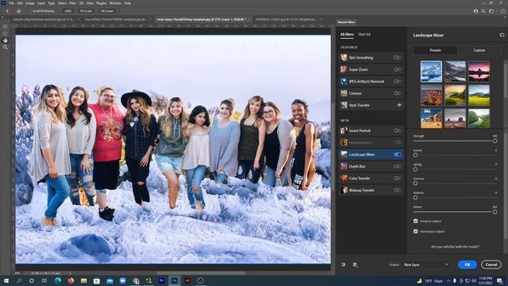The width and height of the screenshot is (508, 286).
Task: Enable the JPEG Artifacts Removal toggle
Action: (x=397, y=81)
